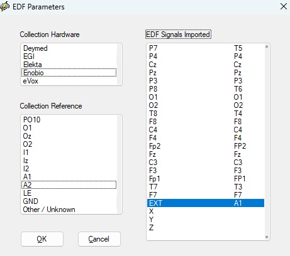
Task: Click scroll-up arrow in EDF Signals list
Action: click(x=267, y=46)
